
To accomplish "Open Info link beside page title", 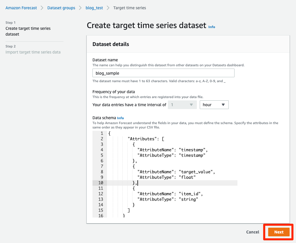I will tap(212, 27).
